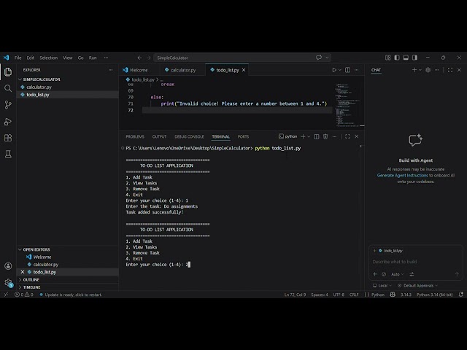
Task: Open the Source Control view
Action: click(8, 105)
